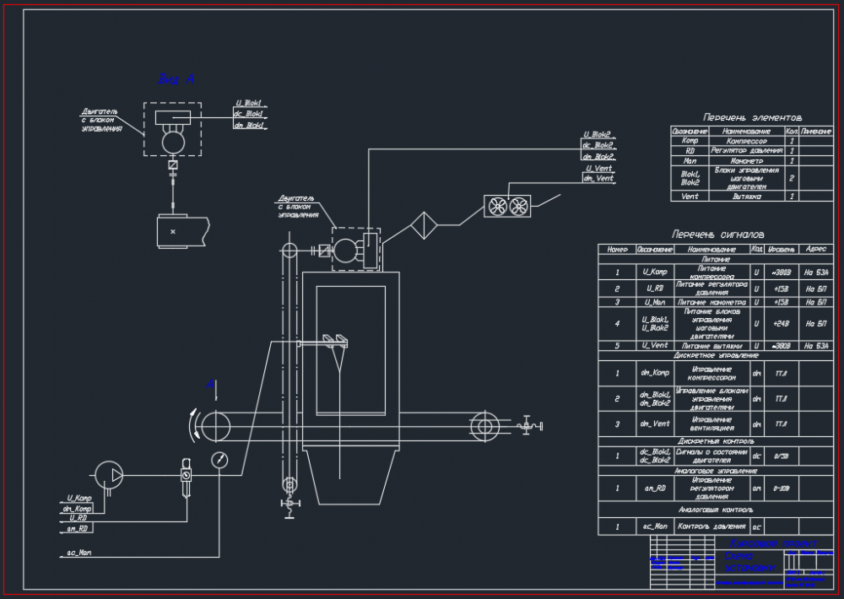The image size is (844, 599).
Task: Select the U_Komp row in signals table
Action: (x=716, y=273)
